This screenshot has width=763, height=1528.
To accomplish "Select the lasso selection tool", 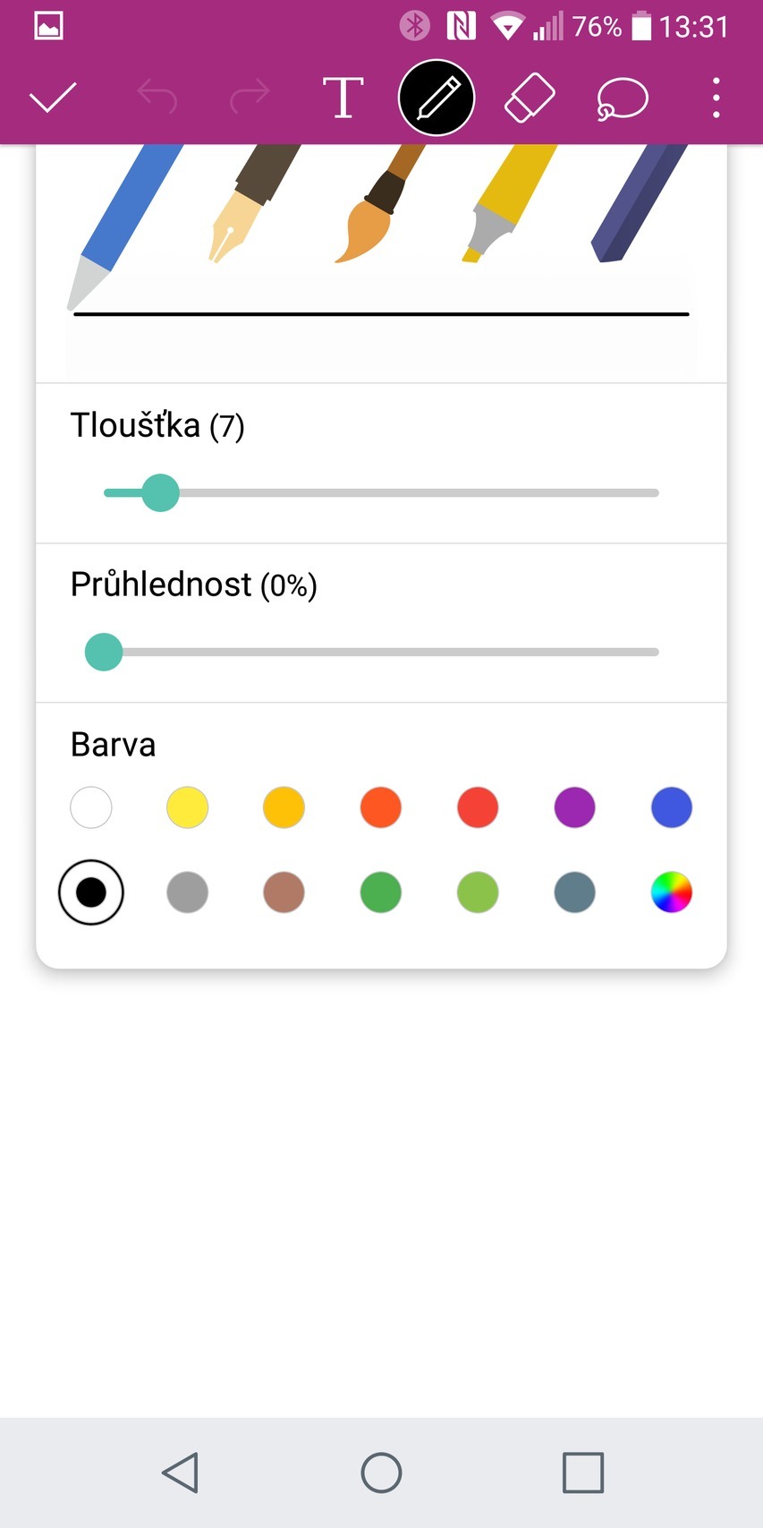I will [622, 98].
